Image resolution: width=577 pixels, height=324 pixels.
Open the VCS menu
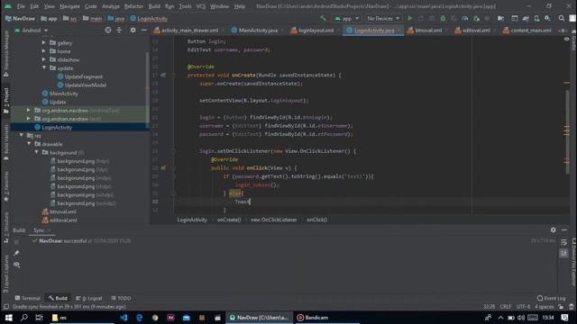pos(200,6)
